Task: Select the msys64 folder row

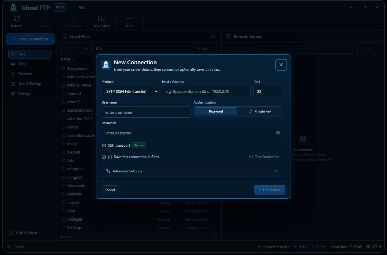Action: 139,203
